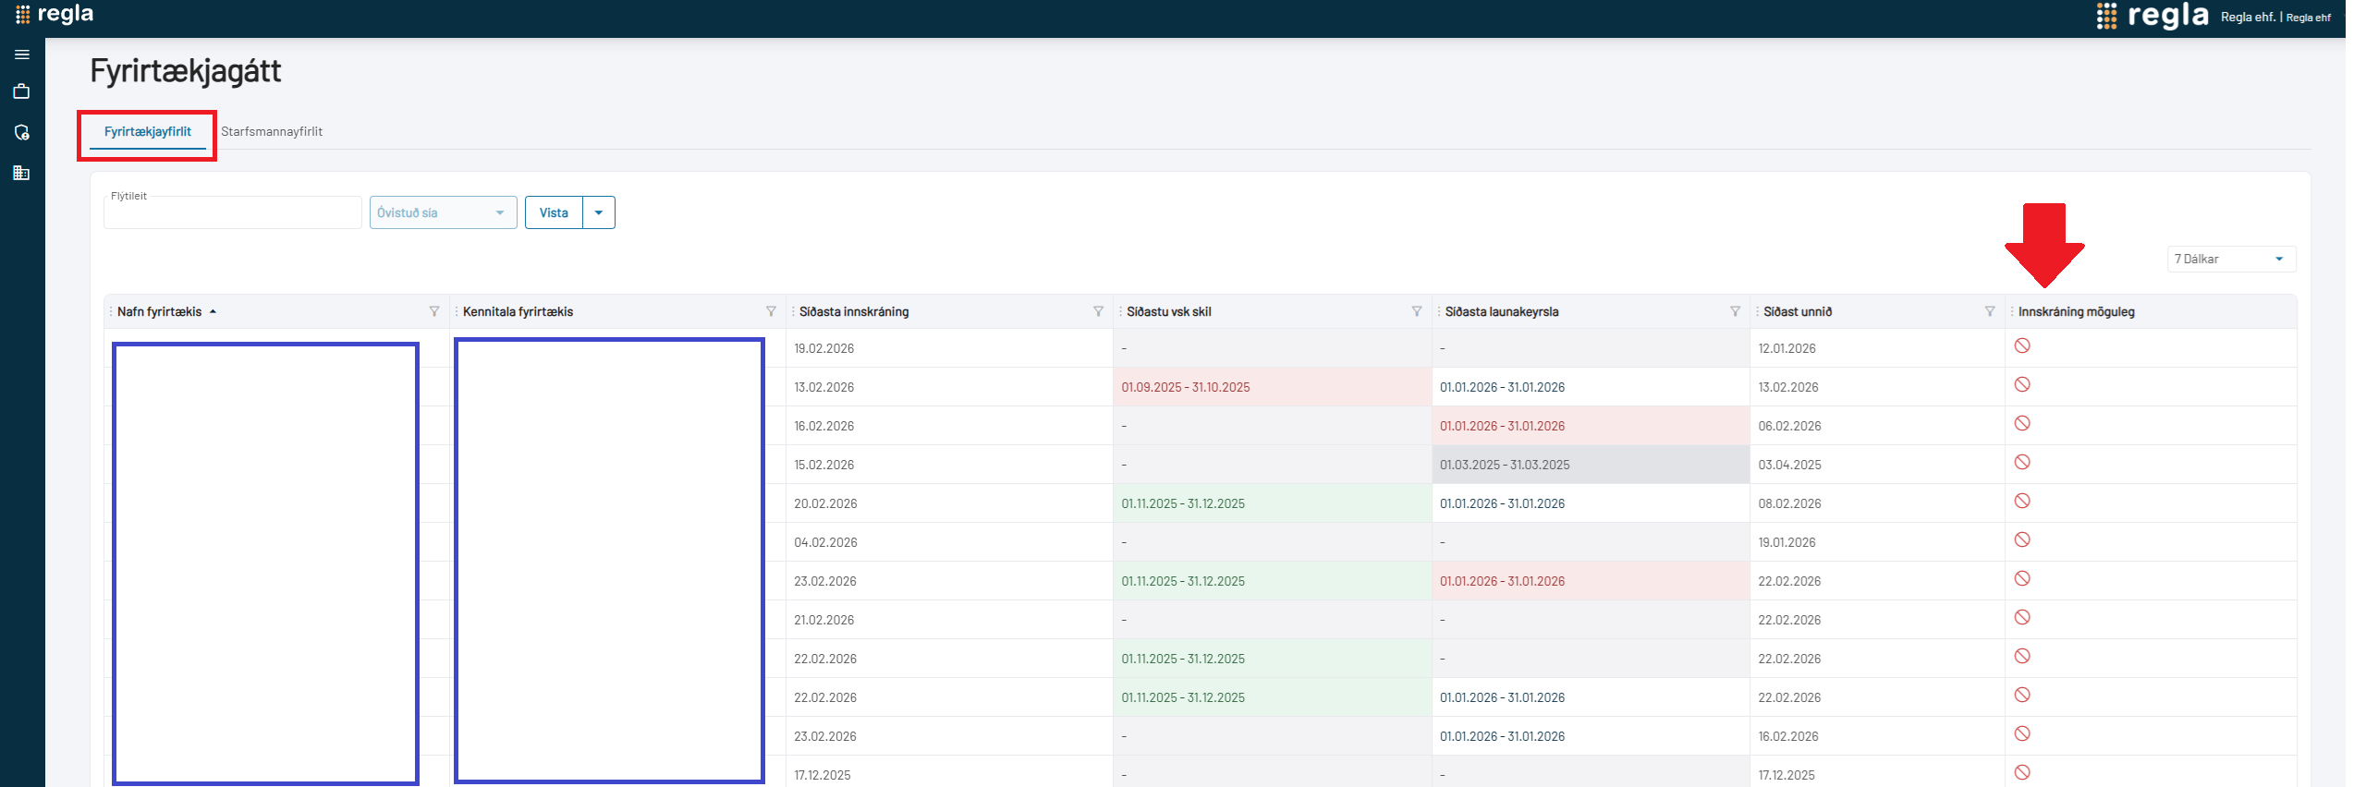This screenshot has width=2366, height=787.
Task: Expand the Óvistuð sía dropdown
Action: tap(443, 213)
